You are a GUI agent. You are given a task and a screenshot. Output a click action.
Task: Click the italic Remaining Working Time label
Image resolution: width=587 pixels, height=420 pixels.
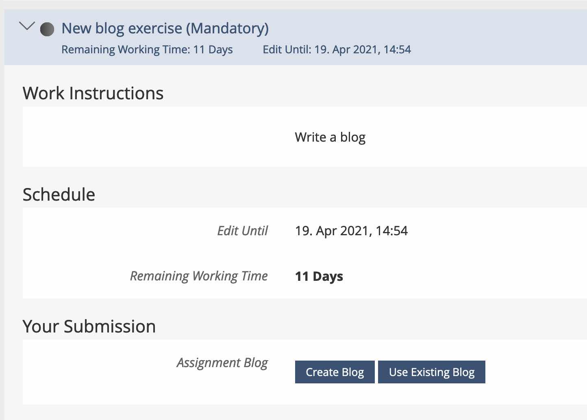(198, 276)
